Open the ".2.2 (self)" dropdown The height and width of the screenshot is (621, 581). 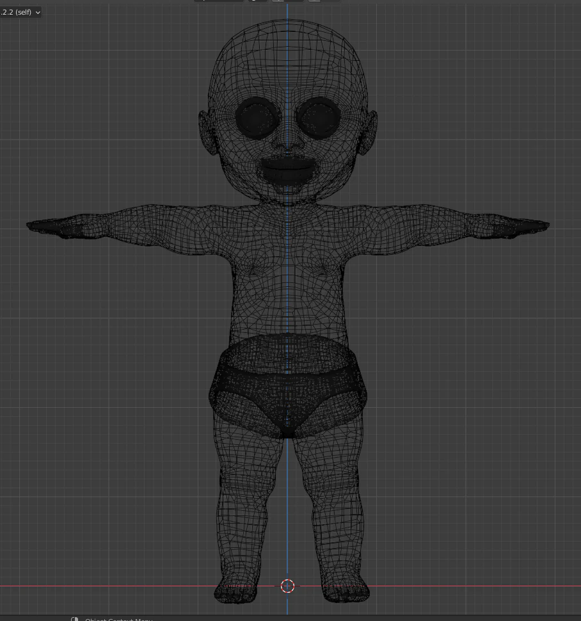[20, 12]
